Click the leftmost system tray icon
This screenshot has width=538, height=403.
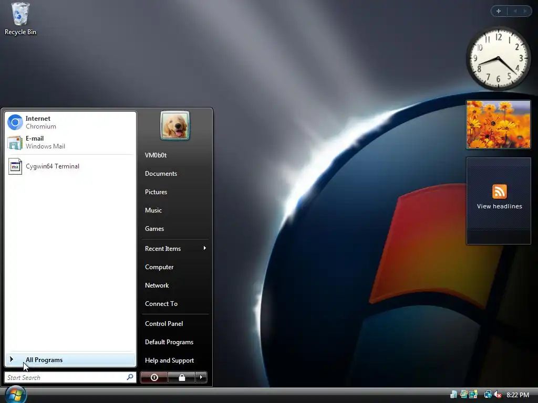tap(453, 395)
